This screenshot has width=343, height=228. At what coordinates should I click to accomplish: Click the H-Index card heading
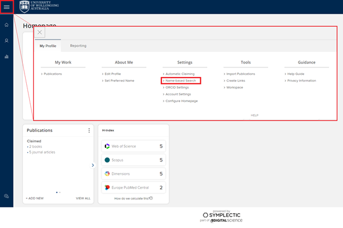coord(108,130)
